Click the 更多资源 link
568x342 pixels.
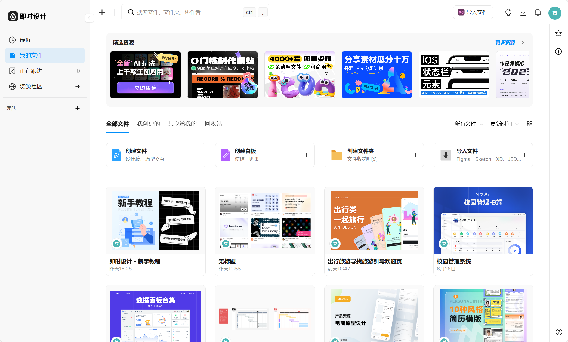(505, 42)
